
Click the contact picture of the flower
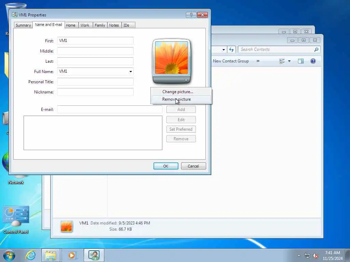(172, 58)
